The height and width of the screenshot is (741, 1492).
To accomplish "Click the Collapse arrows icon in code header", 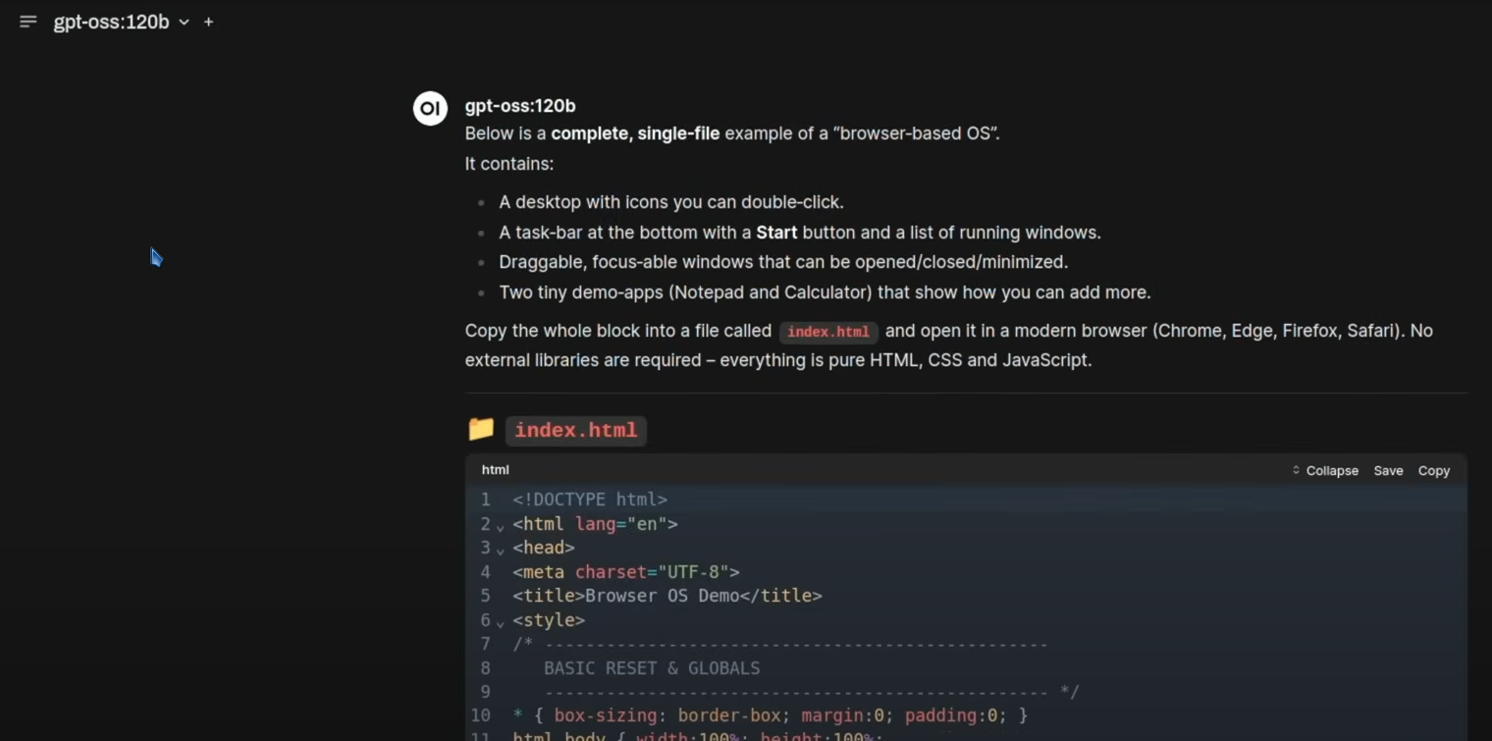I will (1296, 470).
